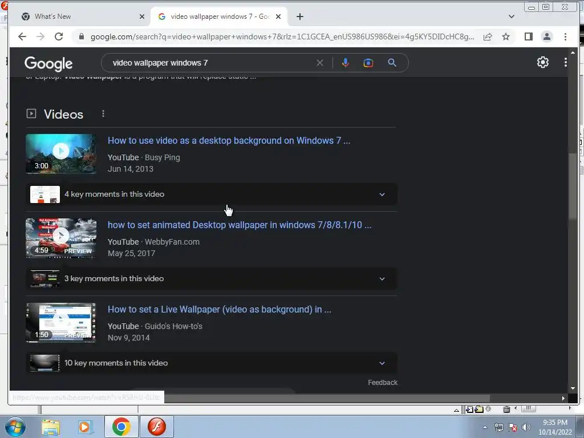Open a new Chrome tab
Viewport: 584px width, 438px height.
coord(300,17)
